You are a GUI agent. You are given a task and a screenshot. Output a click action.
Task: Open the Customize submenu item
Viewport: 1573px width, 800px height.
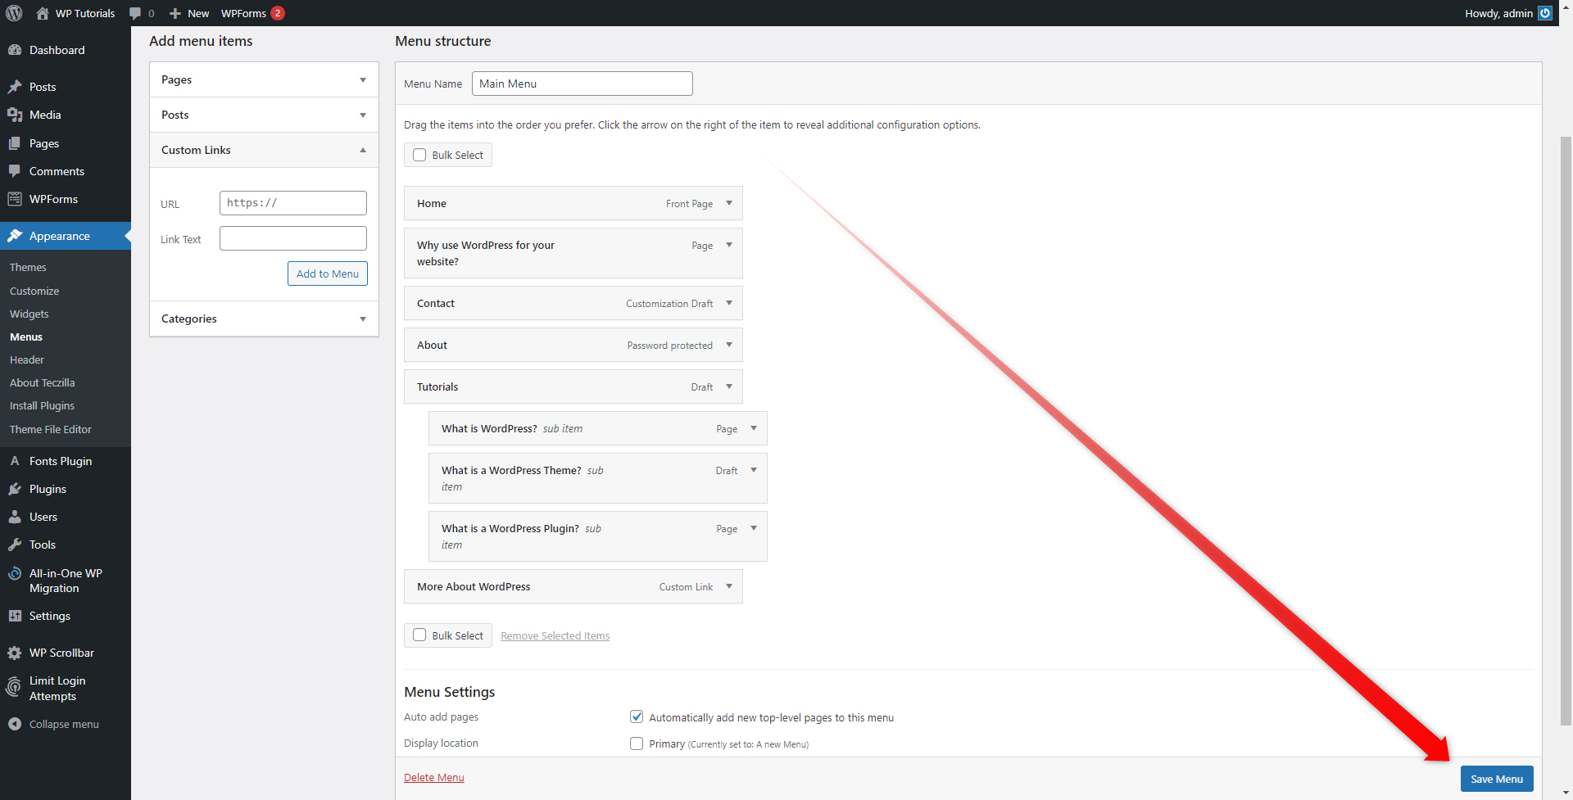click(34, 291)
